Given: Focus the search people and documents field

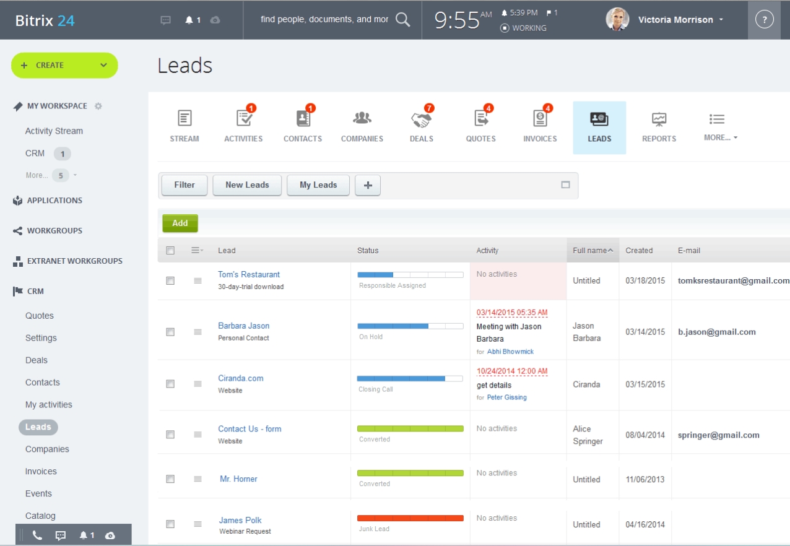Looking at the screenshot, I should [324, 19].
